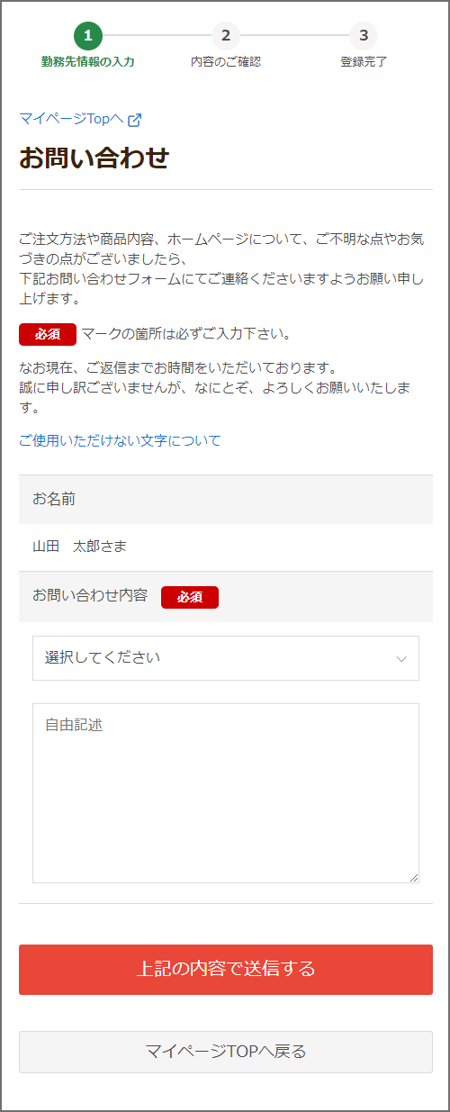Click the resize grip of 自由記述 textarea

click(x=413, y=877)
